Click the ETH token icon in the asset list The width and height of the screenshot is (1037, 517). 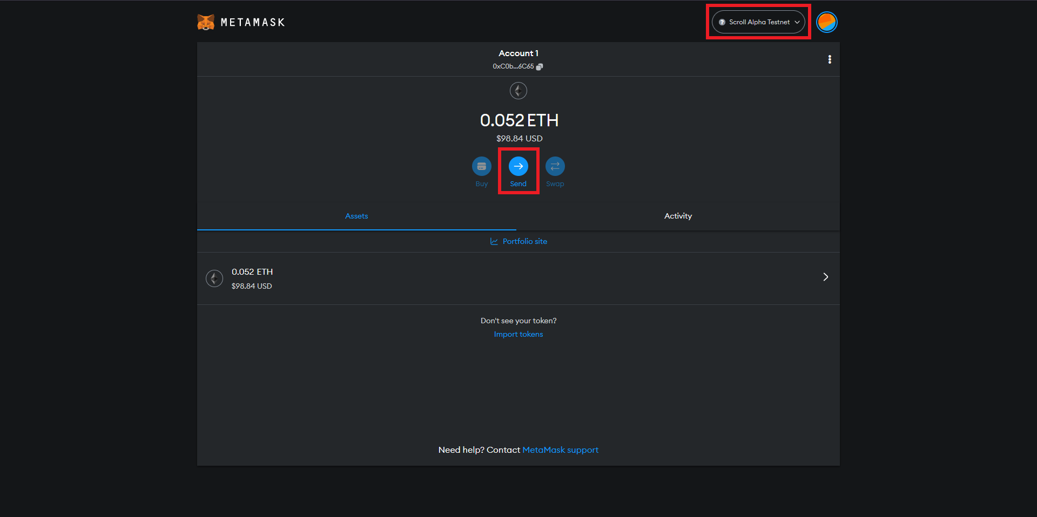(214, 278)
